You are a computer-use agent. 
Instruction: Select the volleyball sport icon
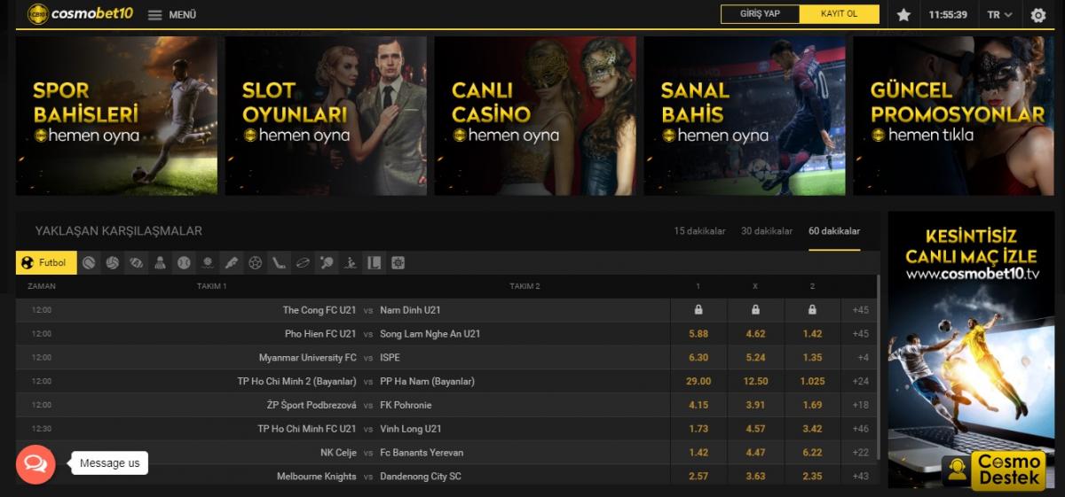click(x=113, y=263)
